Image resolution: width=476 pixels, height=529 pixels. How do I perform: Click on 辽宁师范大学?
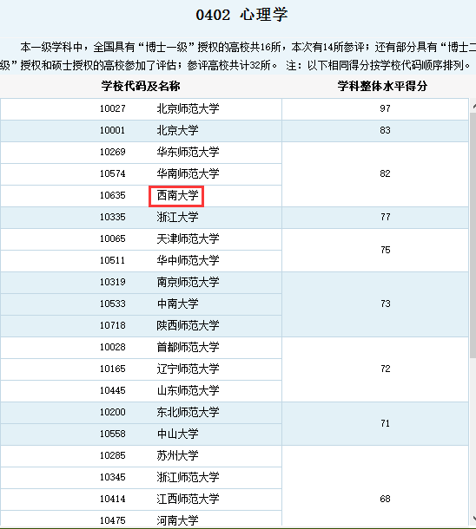[188, 369]
